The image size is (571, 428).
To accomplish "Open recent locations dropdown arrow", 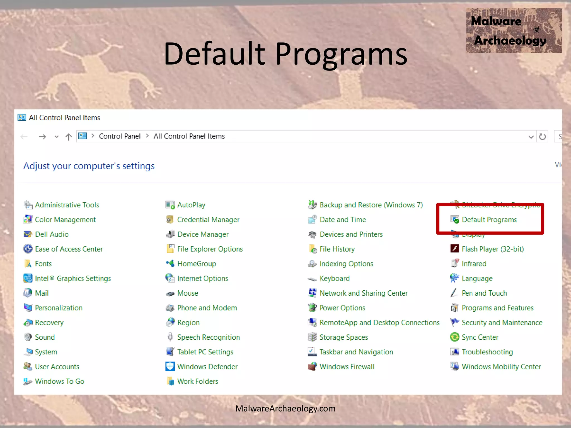I will [x=57, y=137].
